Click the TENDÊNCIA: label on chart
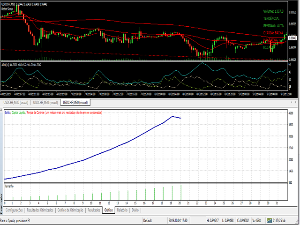Viewport: 300px width, 225px height. point(271,18)
